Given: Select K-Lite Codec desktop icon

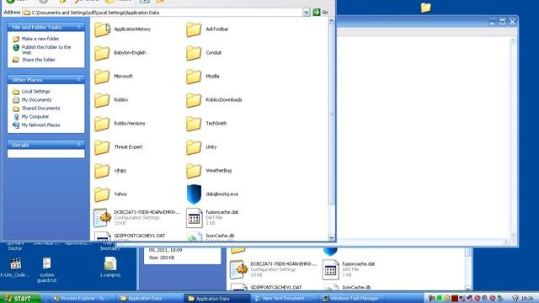Looking at the screenshot, I should [15, 268].
